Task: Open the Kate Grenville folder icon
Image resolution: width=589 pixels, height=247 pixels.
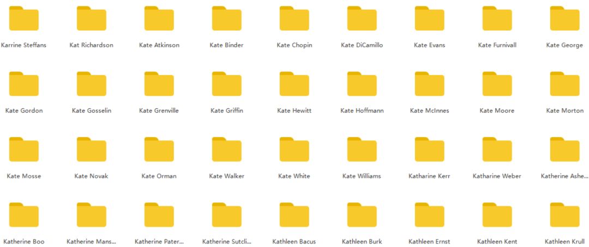Action: [159, 84]
